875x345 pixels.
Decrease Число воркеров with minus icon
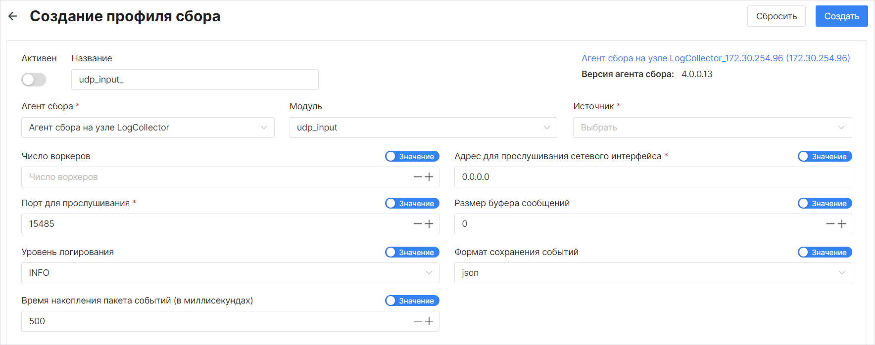pos(418,177)
